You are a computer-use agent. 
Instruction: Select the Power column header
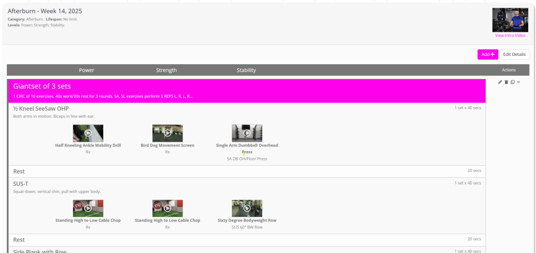[87, 70]
